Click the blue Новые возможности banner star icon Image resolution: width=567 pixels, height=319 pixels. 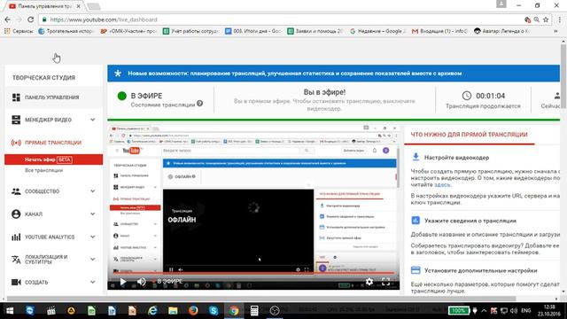coord(118,74)
